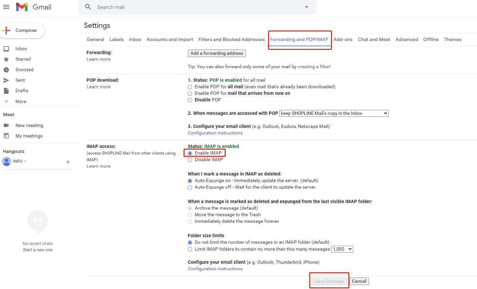
Task: Start a New meeting in Meet
Action: (x=29, y=125)
